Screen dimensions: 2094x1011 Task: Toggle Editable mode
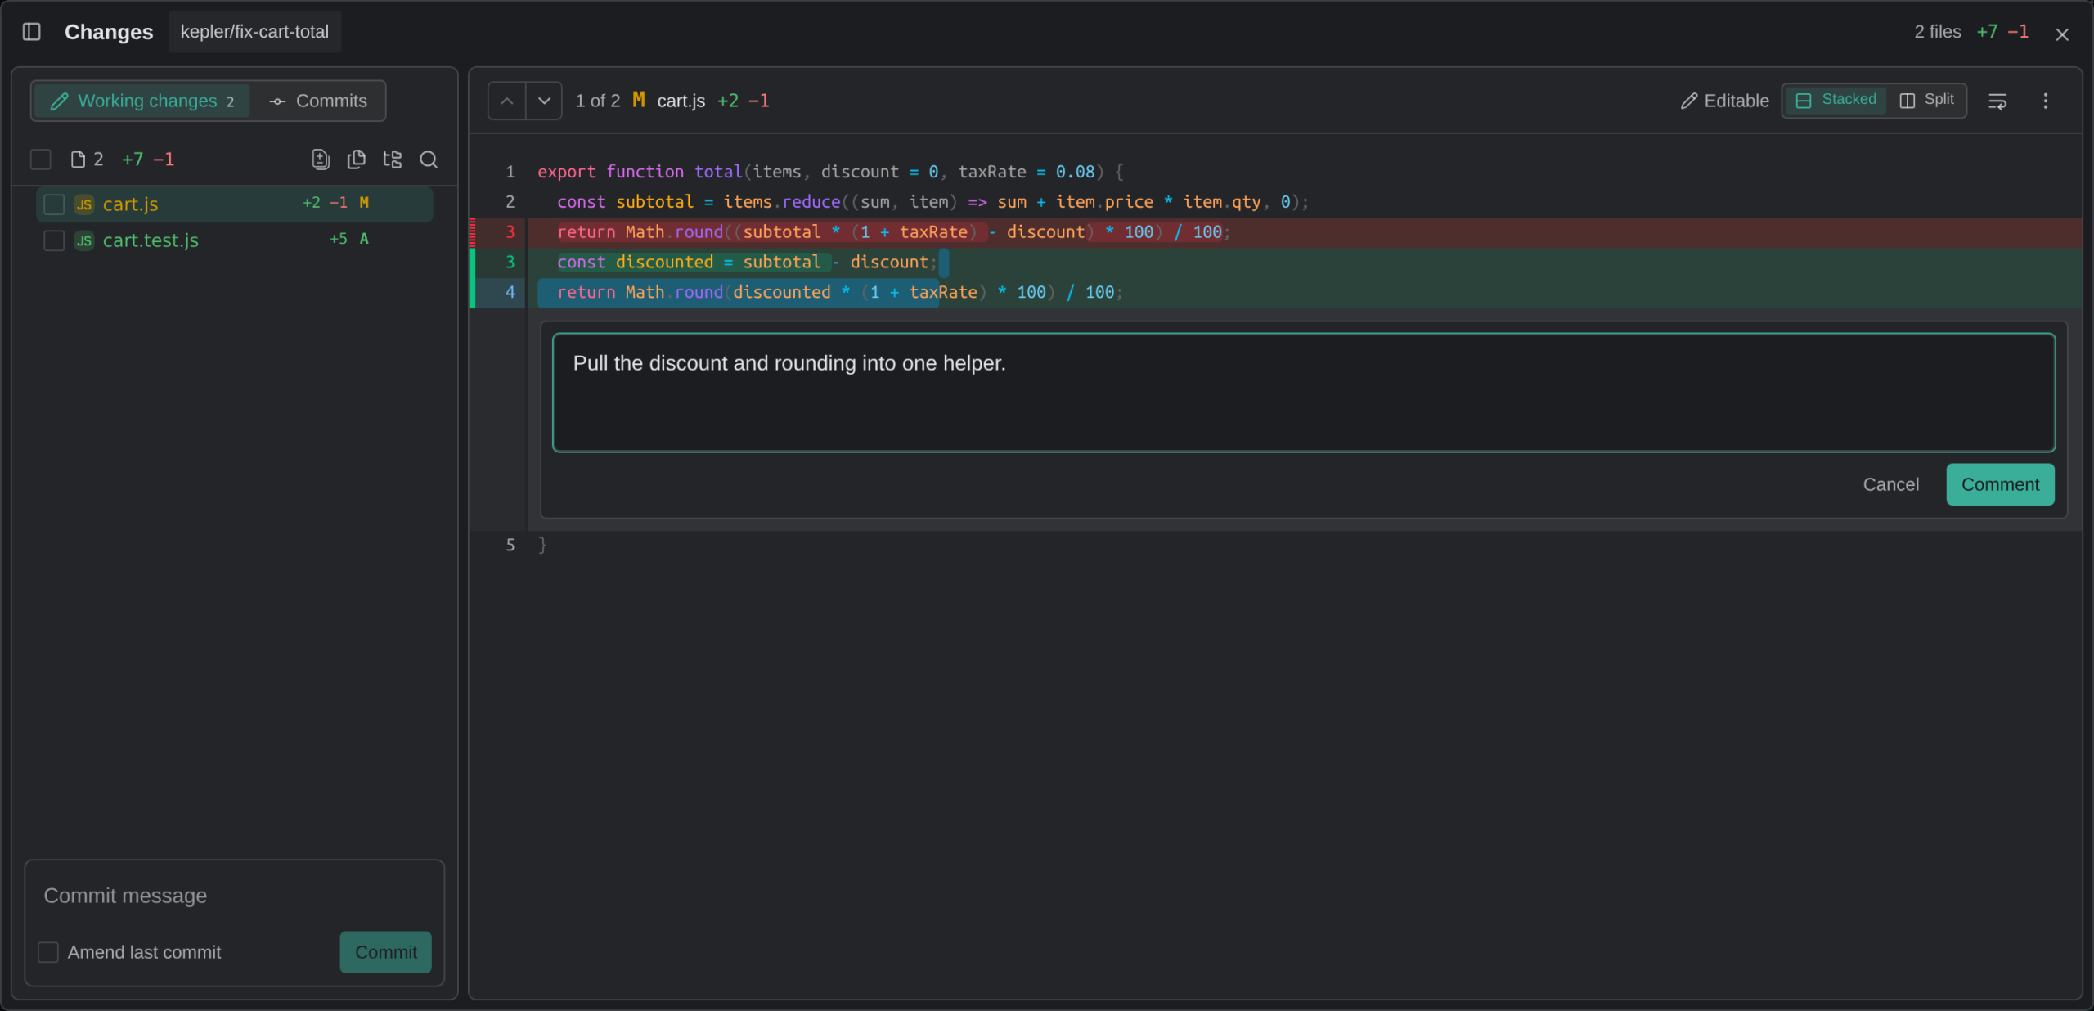(x=1724, y=101)
